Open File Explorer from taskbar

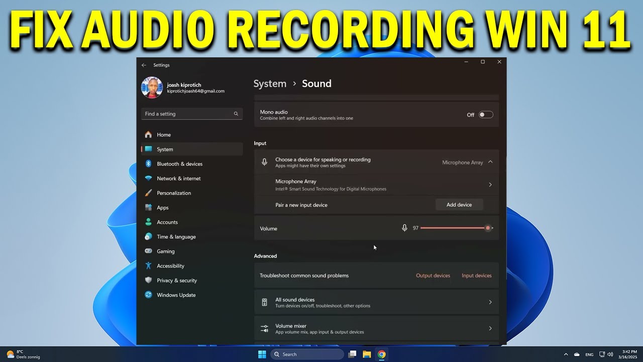pos(367,354)
